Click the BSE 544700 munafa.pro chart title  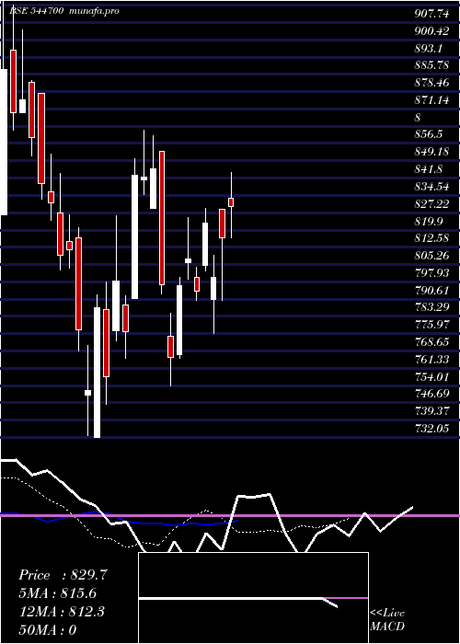(x=64, y=11)
